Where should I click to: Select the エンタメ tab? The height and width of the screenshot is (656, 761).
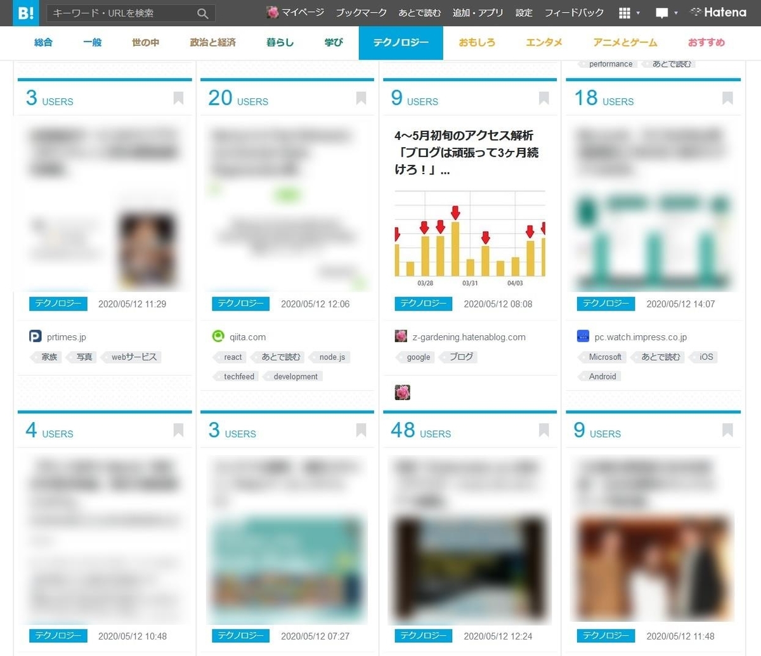click(x=544, y=42)
